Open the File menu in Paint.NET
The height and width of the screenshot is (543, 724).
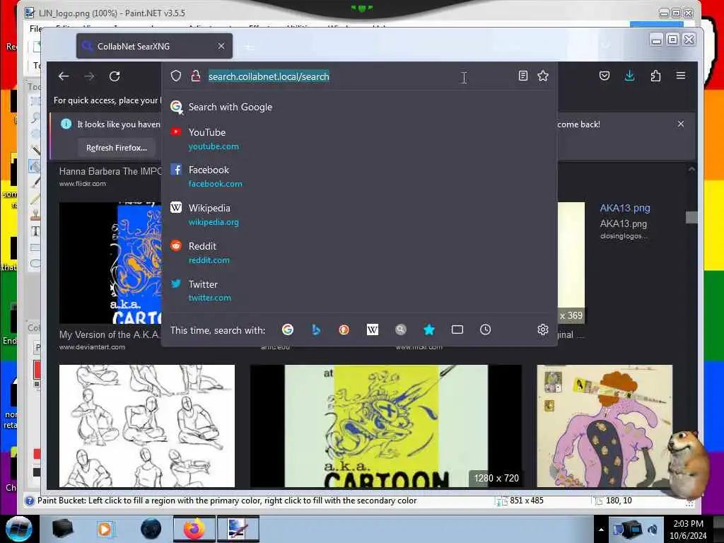(35, 28)
